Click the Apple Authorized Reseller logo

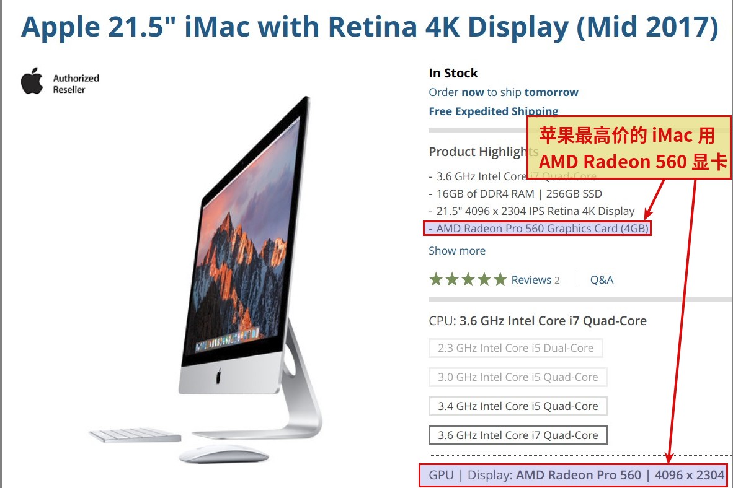click(x=60, y=81)
